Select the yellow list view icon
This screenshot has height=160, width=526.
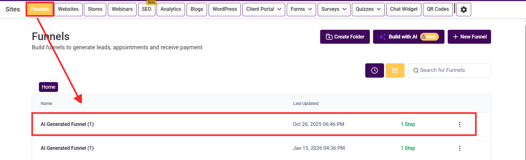pos(395,70)
